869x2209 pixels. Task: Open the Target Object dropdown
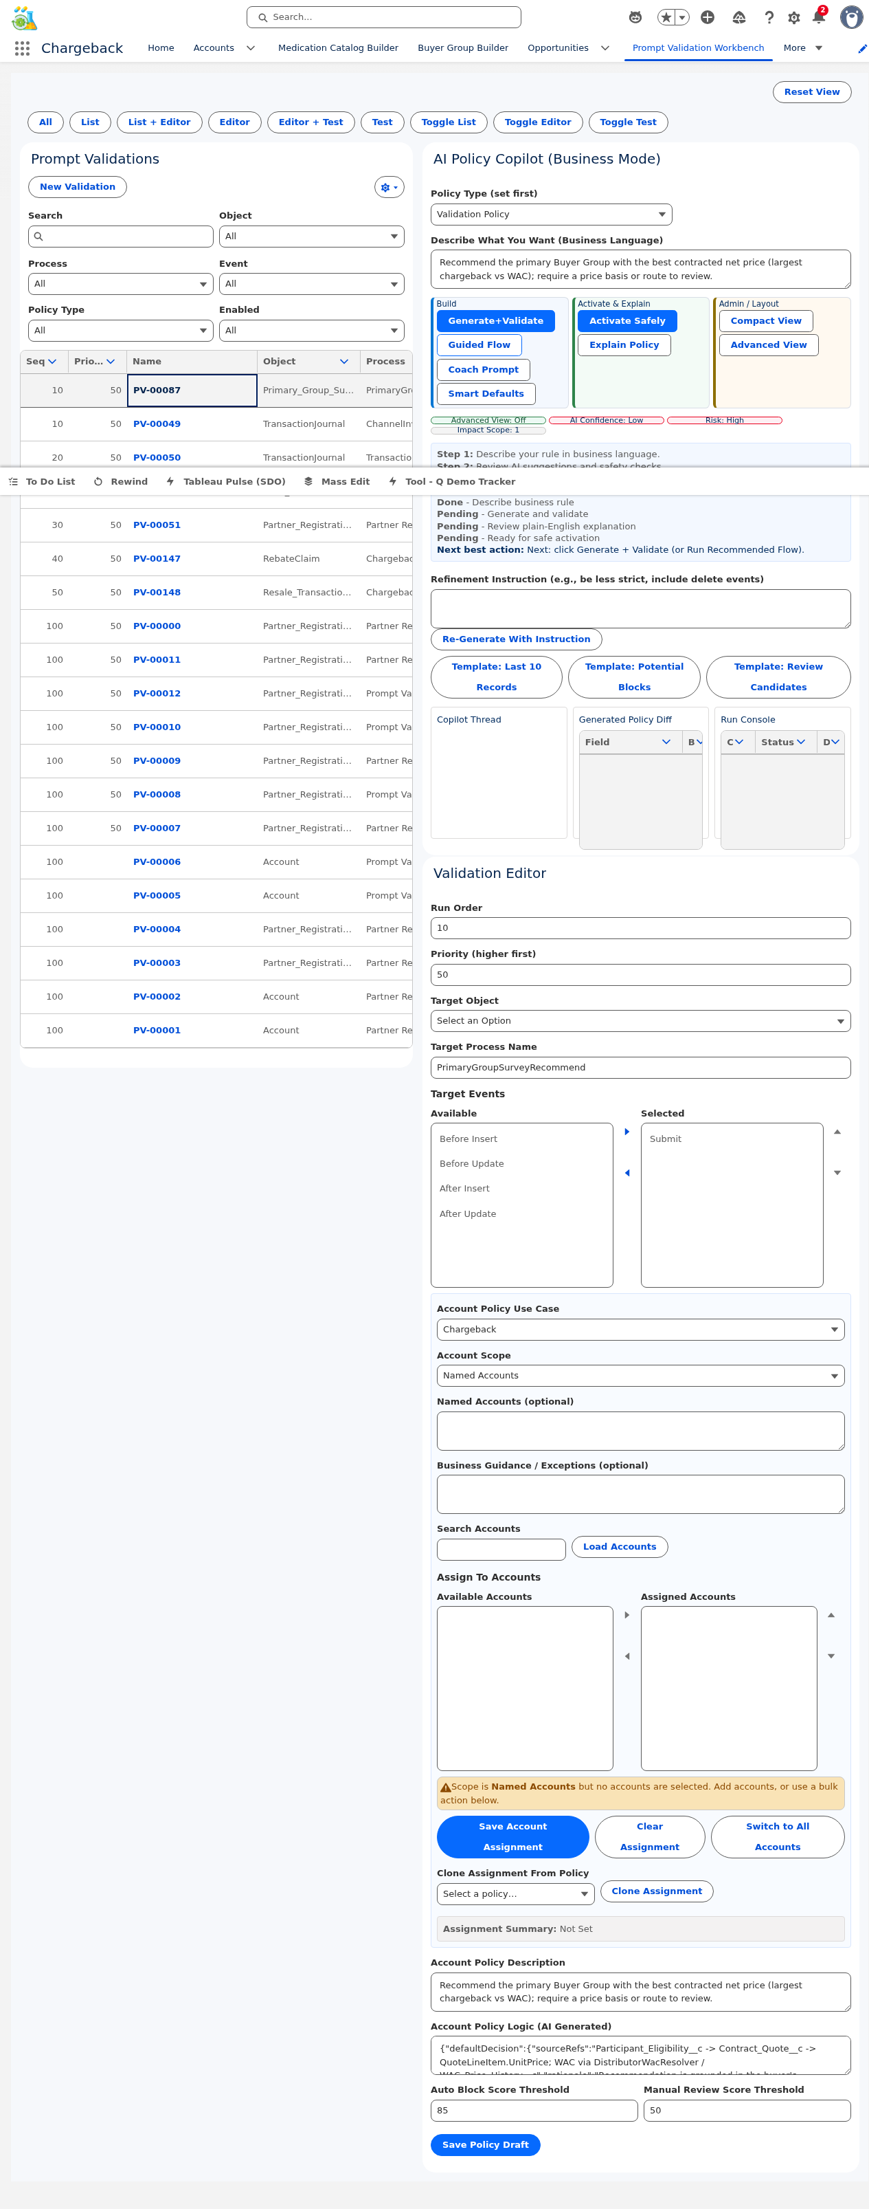[x=640, y=1022]
